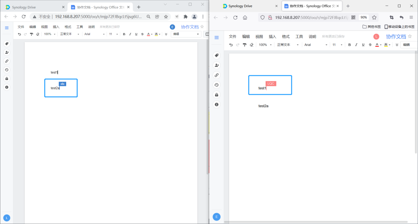The image size is (418, 224).
Task: Toggle underline in left window toolbar
Action: (x=136, y=34)
